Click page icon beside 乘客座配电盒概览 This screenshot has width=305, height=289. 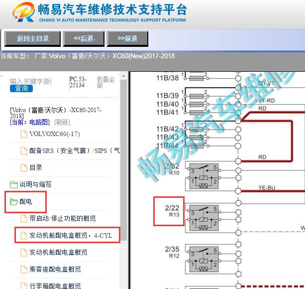coord(24,270)
